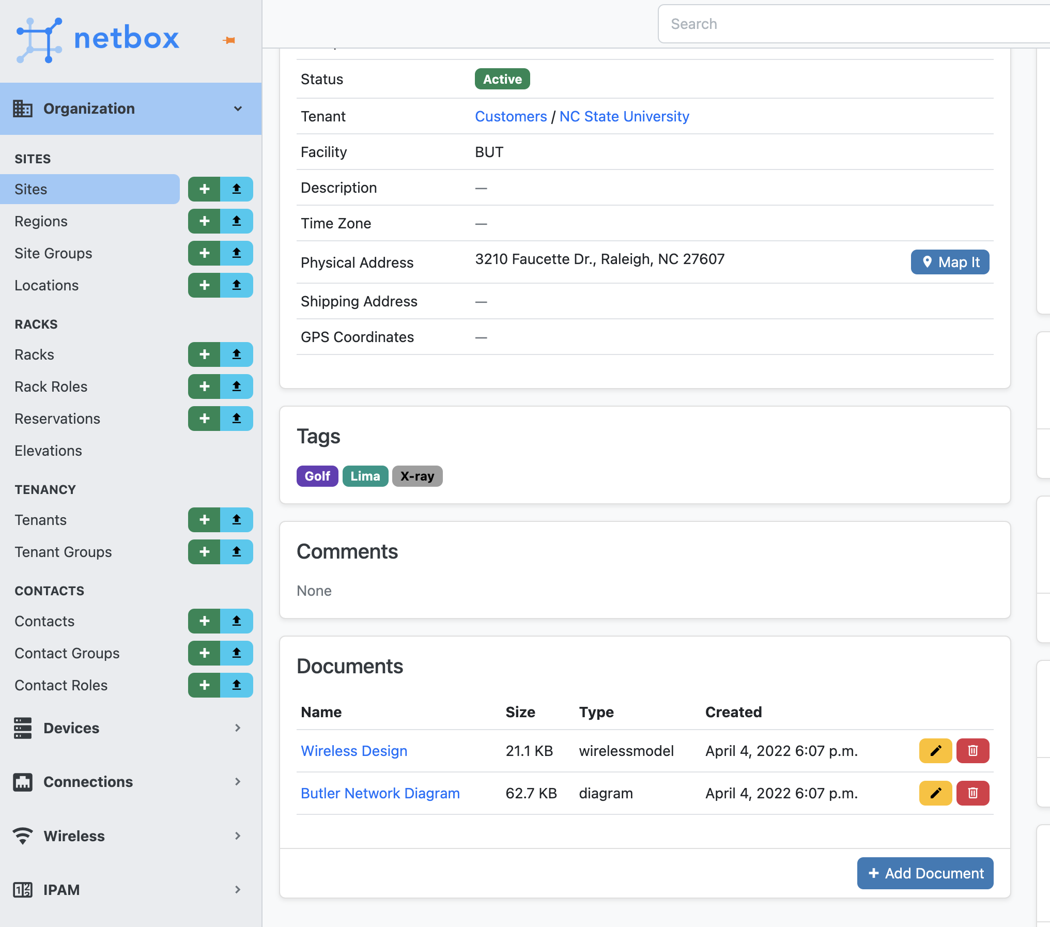Viewport: 1050px width, 927px height.
Task: Open the NC State University tenant link
Action: tap(624, 116)
